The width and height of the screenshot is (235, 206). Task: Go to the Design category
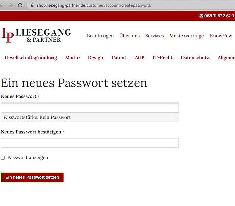coord(96,58)
